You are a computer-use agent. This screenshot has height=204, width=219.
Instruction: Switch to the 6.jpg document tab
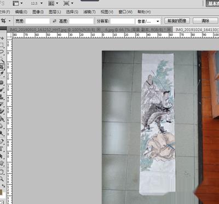tap(136, 29)
